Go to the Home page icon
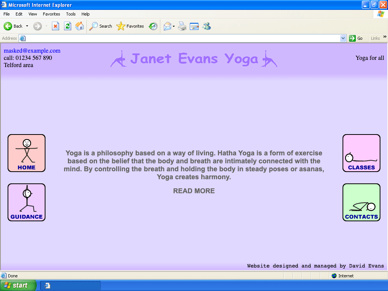388x291 pixels. click(x=80, y=26)
